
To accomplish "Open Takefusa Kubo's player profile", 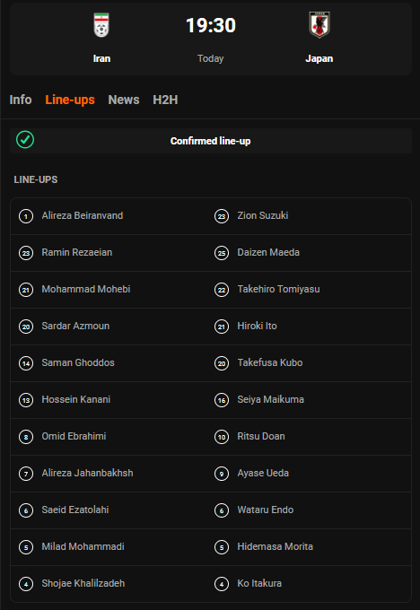I will coord(270,362).
